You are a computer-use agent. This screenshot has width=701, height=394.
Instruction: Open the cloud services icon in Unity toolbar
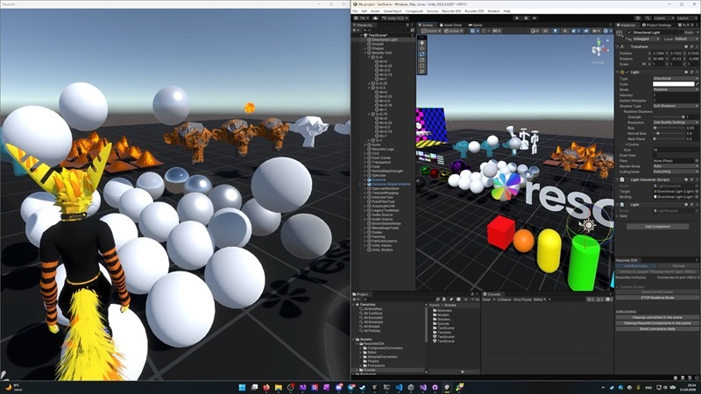click(x=376, y=18)
